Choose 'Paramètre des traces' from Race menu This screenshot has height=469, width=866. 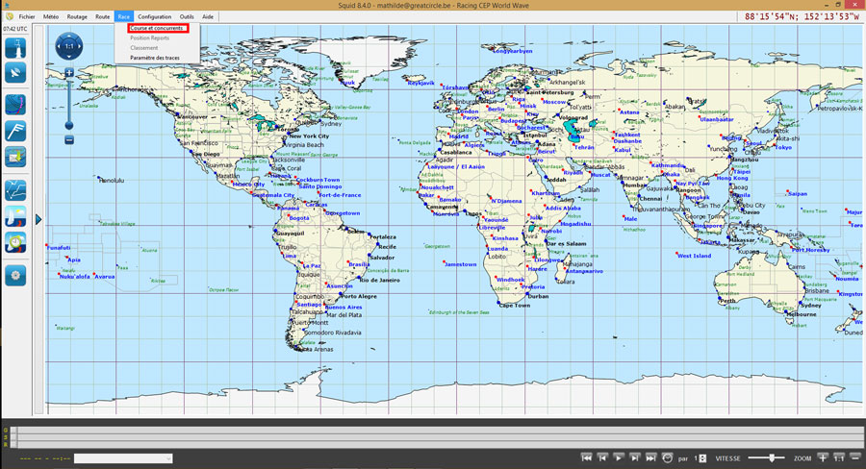coord(154,58)
